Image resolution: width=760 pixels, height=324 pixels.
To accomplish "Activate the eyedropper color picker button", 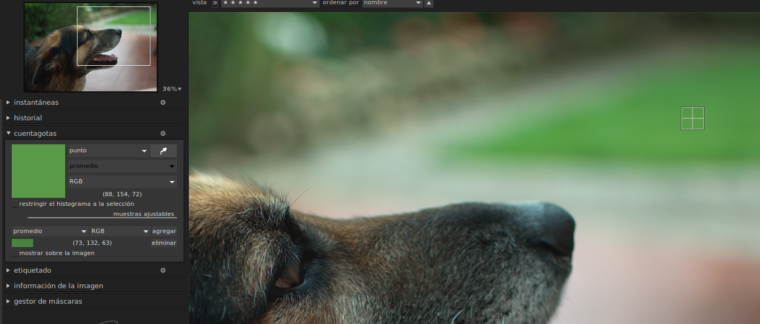I will 164,151.
